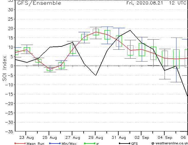Click the SOI Index axis label
The width and height of the screenshot is (188, 145).
click(x=4, y=68)
